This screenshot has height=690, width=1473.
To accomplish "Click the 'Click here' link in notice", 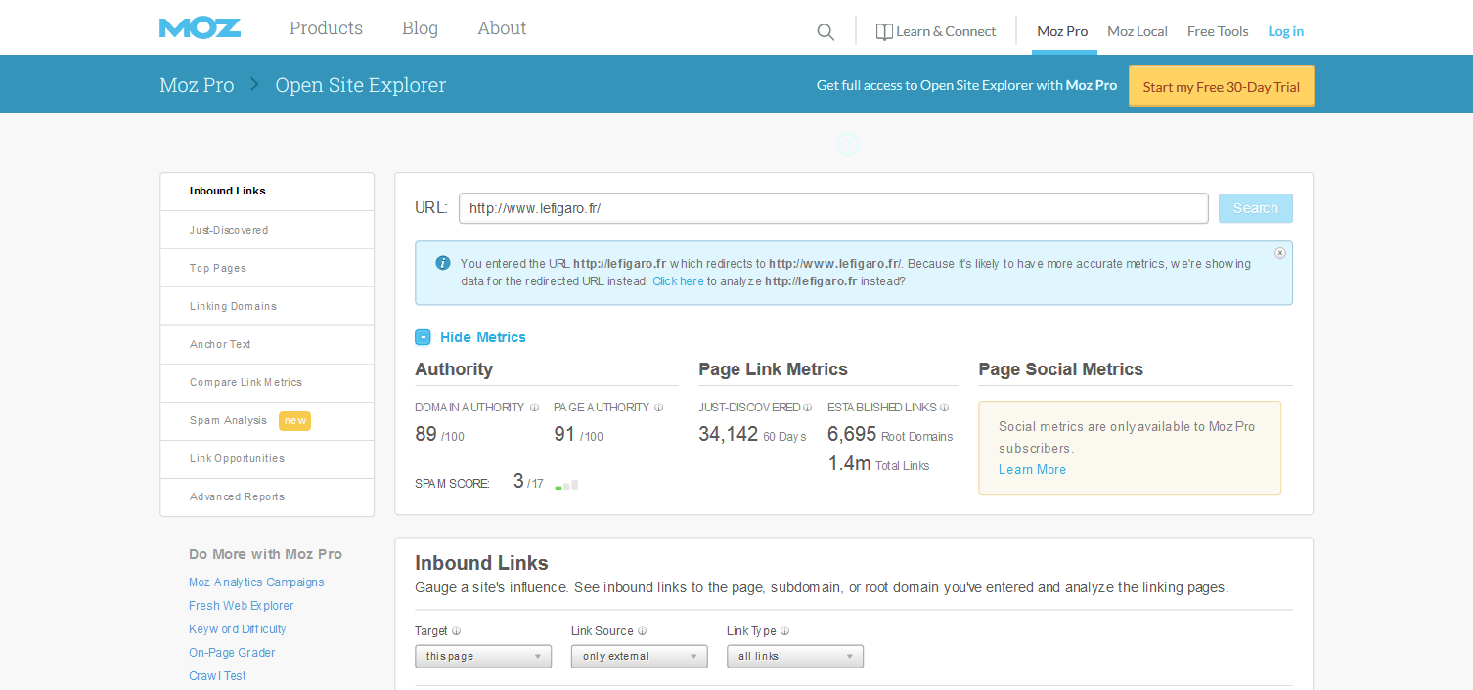I will pyautogui.click(x=678, y=281).
